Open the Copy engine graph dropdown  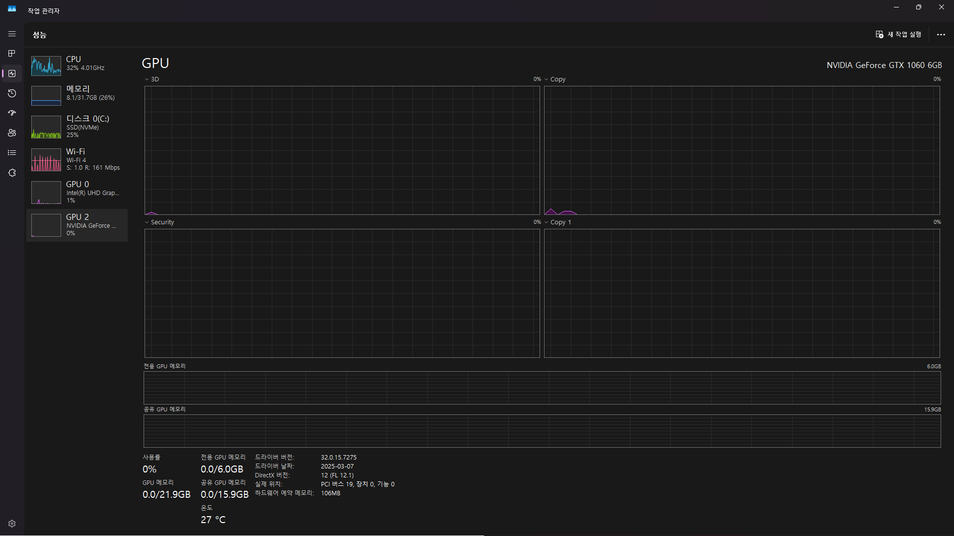(x=555, y=79)
